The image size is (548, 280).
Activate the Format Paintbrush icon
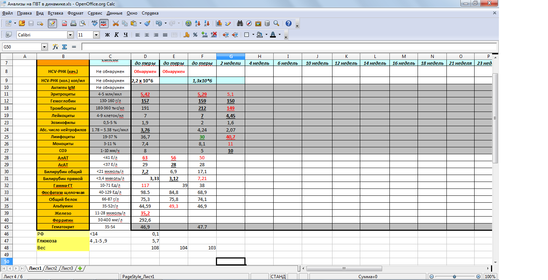(147, 23)
